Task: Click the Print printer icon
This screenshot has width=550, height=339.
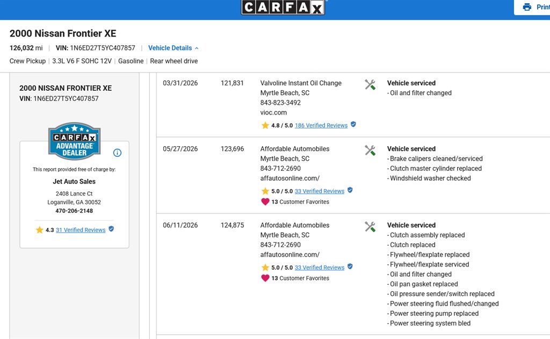Action: pyautogui.click(x=527, y=7)
